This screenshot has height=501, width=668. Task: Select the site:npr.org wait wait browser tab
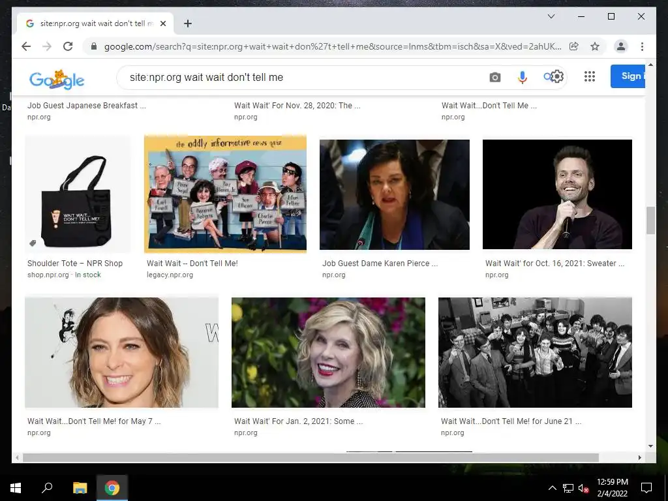[95, 23]
